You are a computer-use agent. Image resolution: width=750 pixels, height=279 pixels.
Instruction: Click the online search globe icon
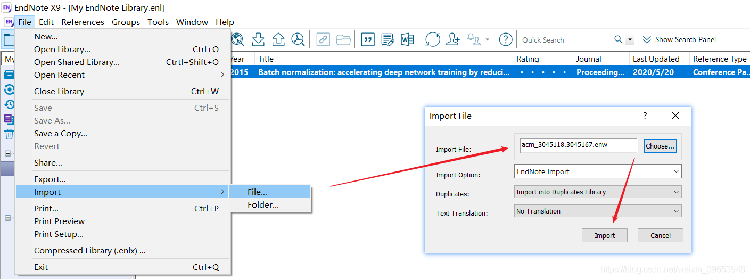click(237, 39)
